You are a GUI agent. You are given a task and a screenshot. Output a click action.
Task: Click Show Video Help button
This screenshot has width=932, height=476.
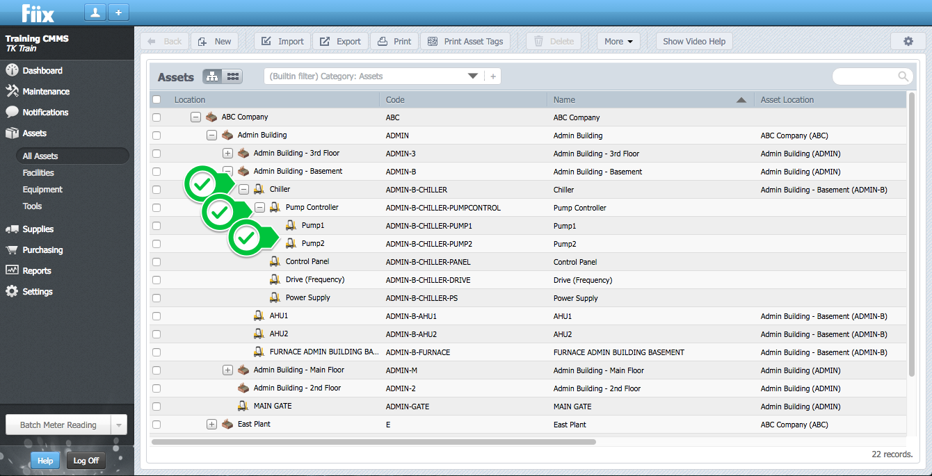pos(694,41)
